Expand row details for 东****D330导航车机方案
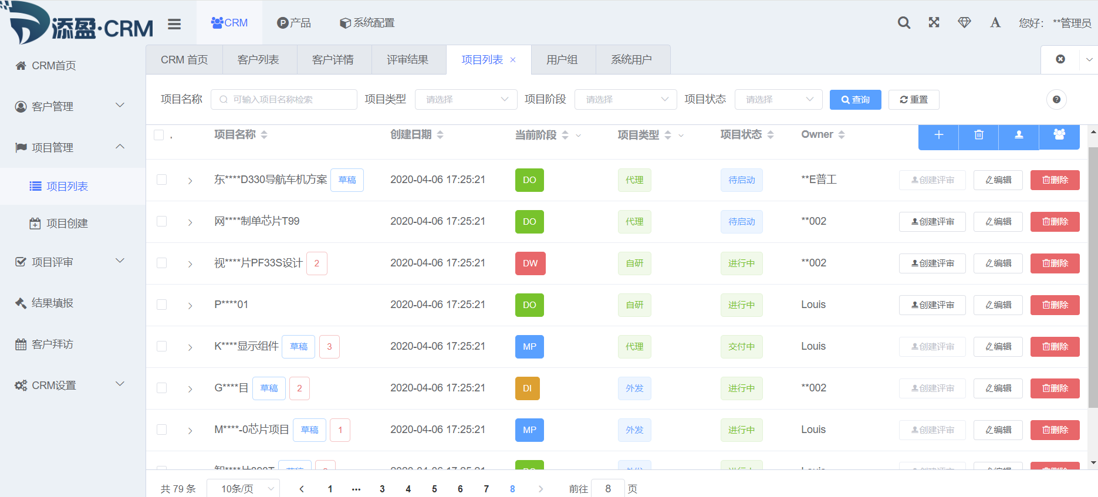 point(190,181)
